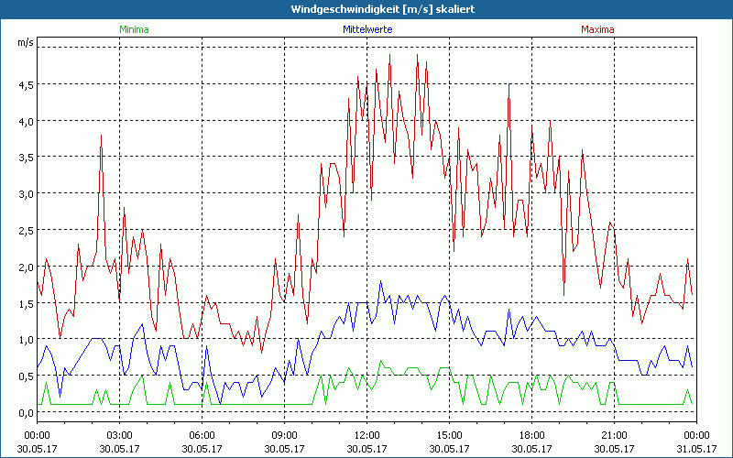Click the green Minima legend label

click(x=134, y=29)
